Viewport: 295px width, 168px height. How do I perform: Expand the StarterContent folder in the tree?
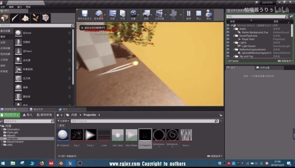[2, 142]
